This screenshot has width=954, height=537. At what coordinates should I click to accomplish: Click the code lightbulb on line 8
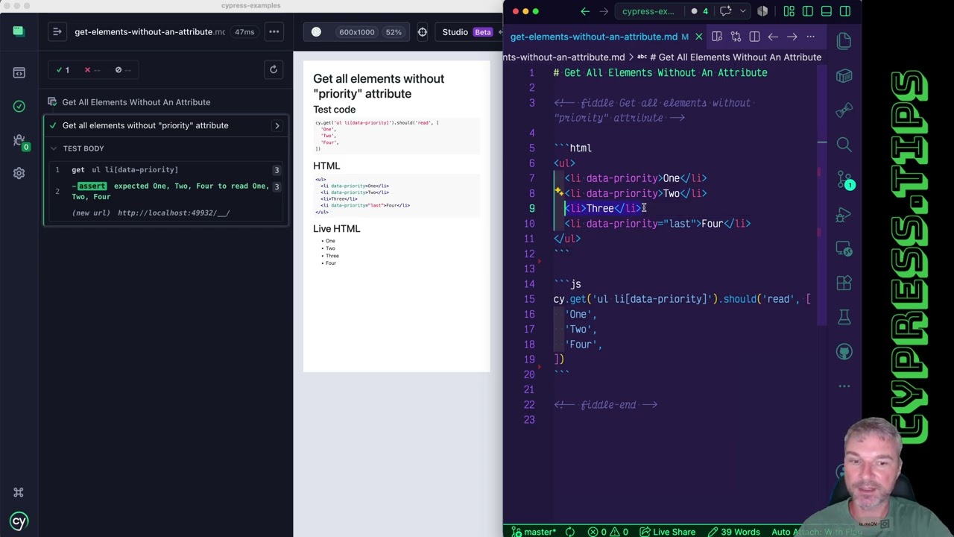pos(558,192)
